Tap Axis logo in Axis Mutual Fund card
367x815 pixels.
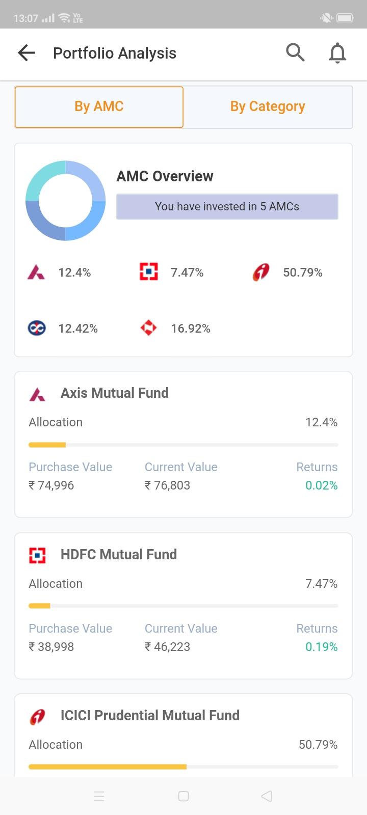37,394
